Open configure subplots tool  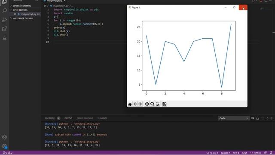(x=158, y=104)
